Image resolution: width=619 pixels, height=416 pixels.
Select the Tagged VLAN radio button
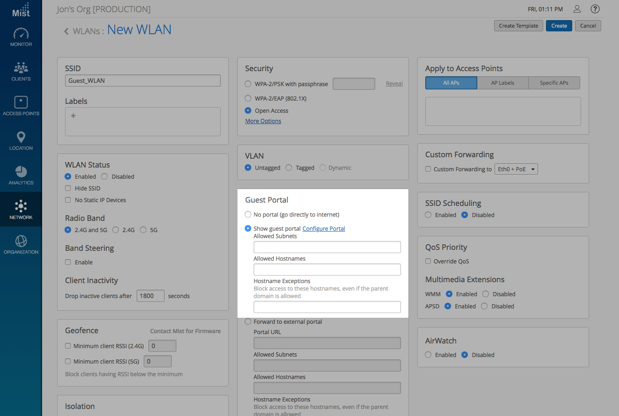289,168
